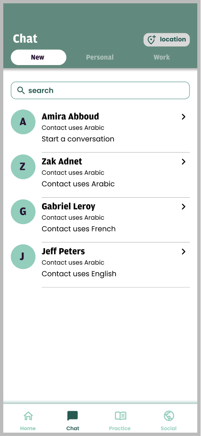Expand Amira Abboud chat via chevron
This screenshot has height=436, width=201.
tap(183, 117)
